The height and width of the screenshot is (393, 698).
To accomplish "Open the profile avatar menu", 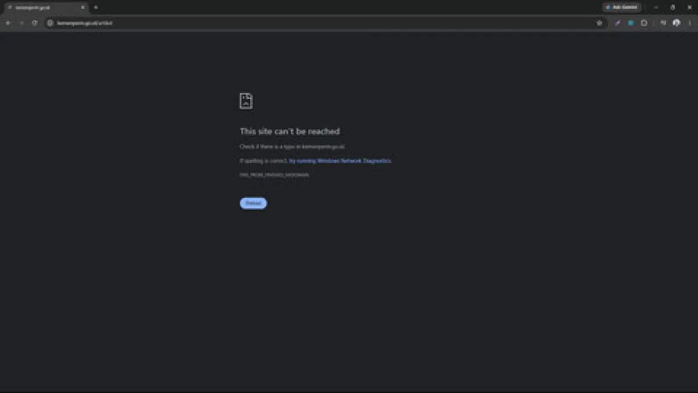I will click(x=676, y=23).
